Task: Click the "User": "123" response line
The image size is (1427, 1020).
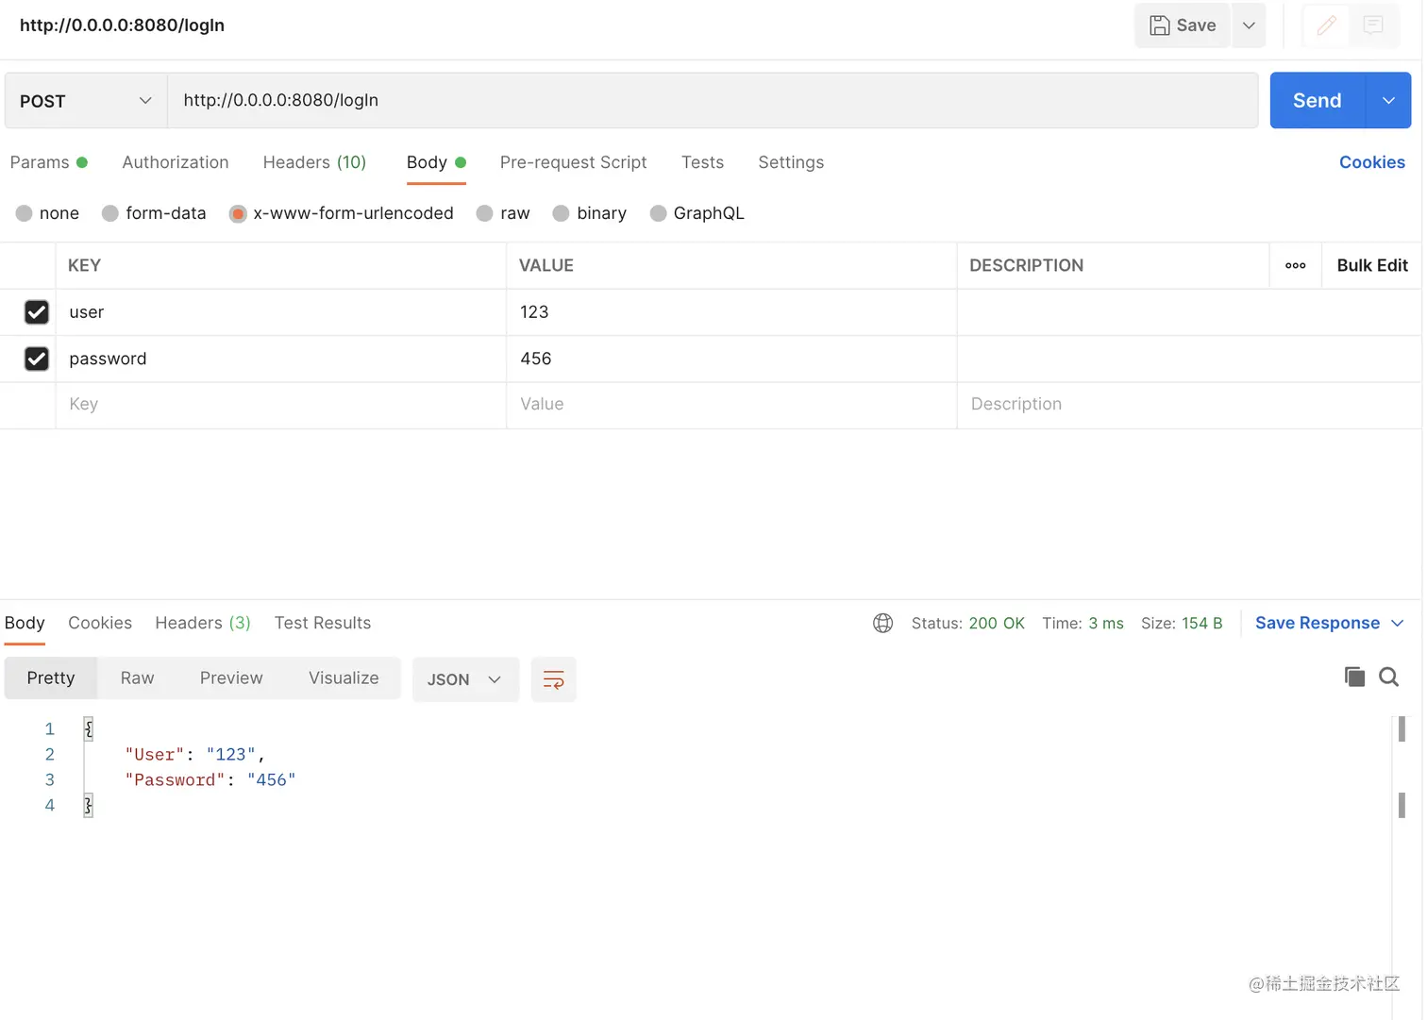Action: (195, 754)
